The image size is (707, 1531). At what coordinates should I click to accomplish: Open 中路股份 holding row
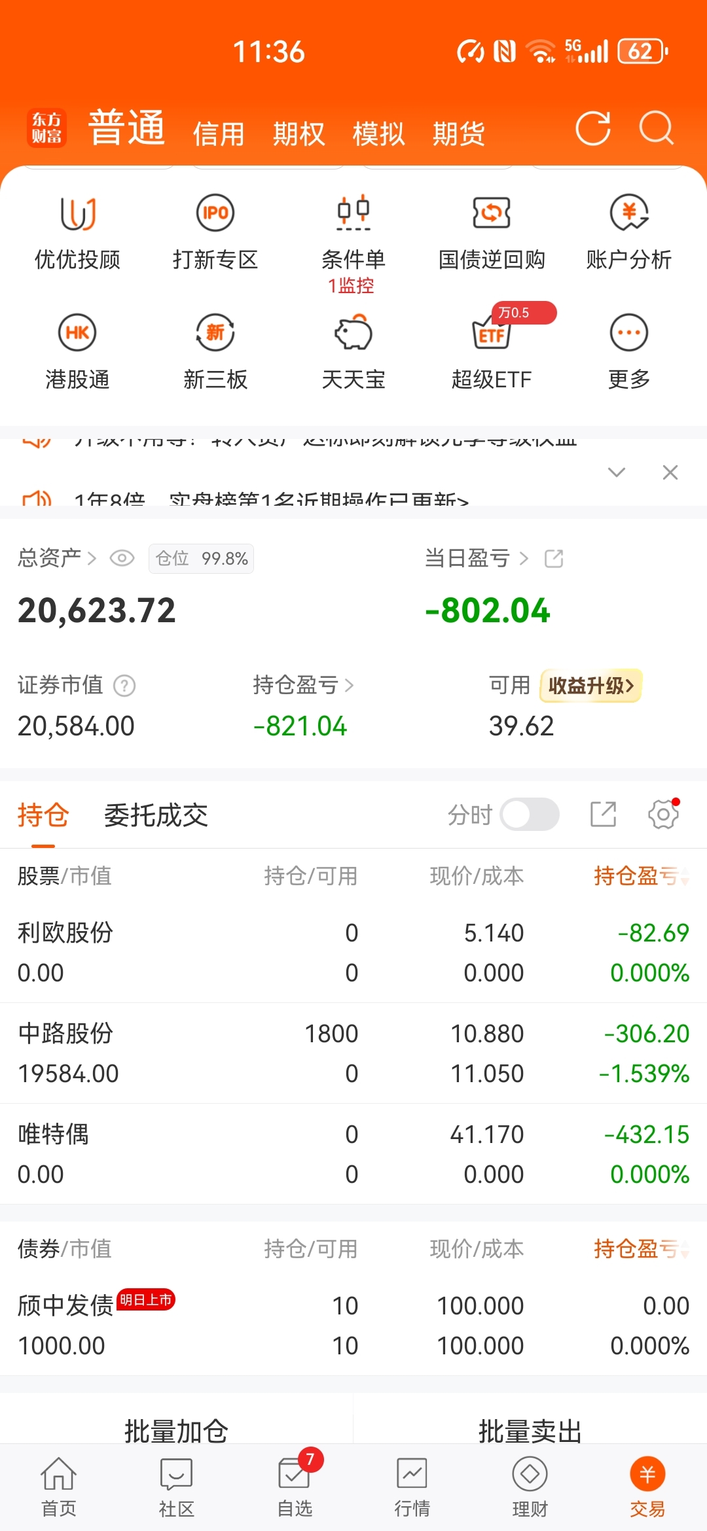pos(353,1053)
